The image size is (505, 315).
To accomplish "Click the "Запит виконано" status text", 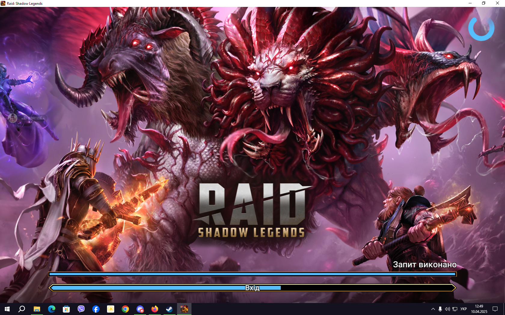I will pyautogui.click(x=425, y=265).
